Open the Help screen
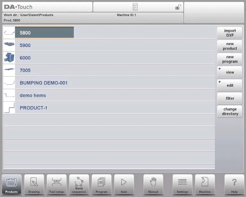The height and width of the screenshot is (197, 246). 234,185
